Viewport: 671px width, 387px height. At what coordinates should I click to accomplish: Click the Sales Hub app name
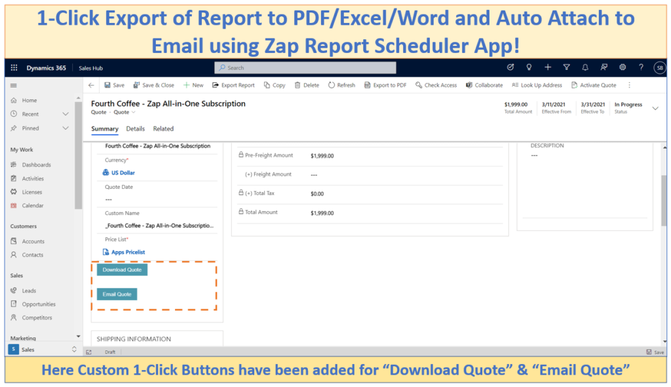[90, 68]
